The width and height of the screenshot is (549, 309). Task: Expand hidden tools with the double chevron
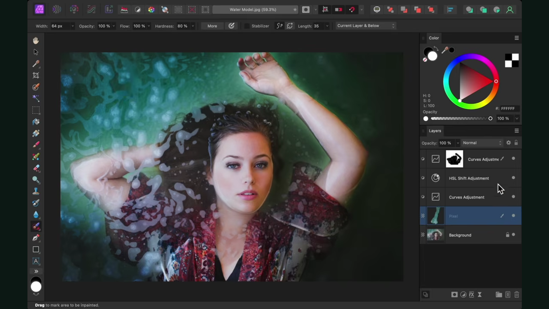36,271
